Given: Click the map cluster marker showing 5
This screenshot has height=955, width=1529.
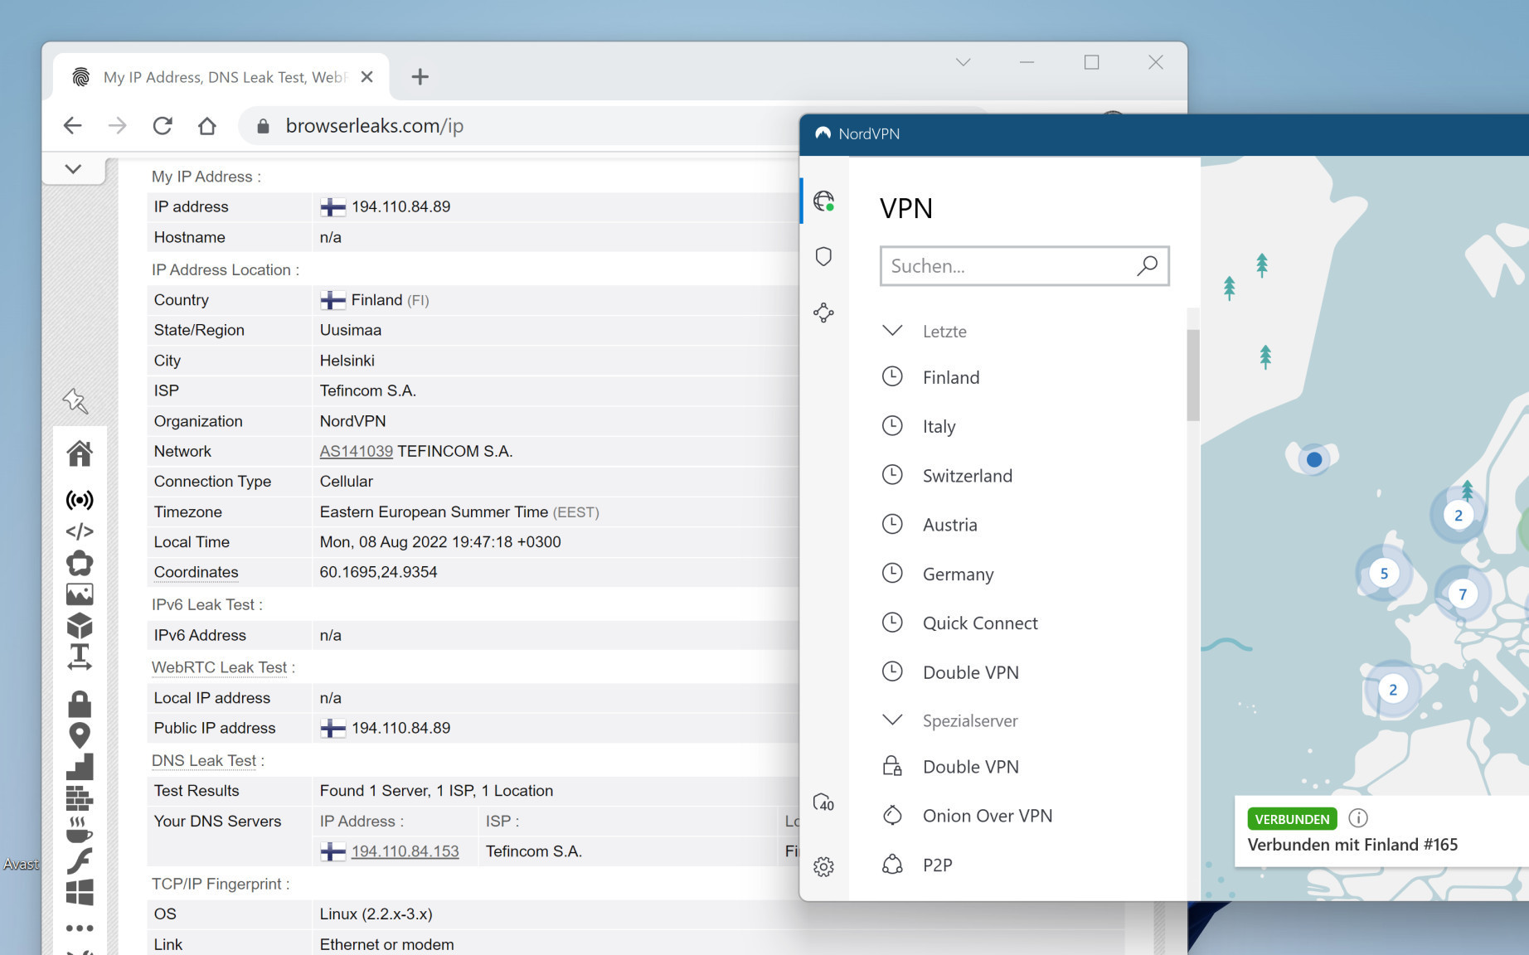Looking at the screenshot, I should (1384, 574).
